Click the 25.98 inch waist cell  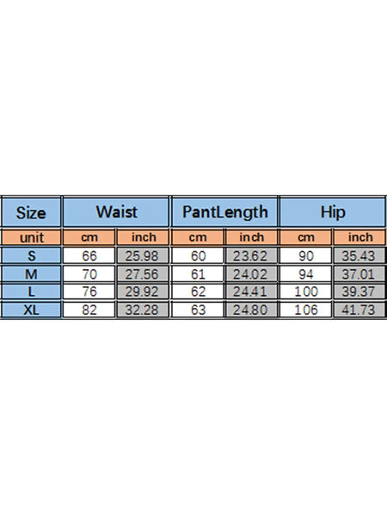click(x=142, y=255)
